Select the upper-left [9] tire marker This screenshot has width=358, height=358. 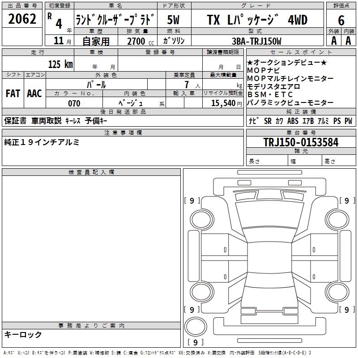tap(192, 200)
